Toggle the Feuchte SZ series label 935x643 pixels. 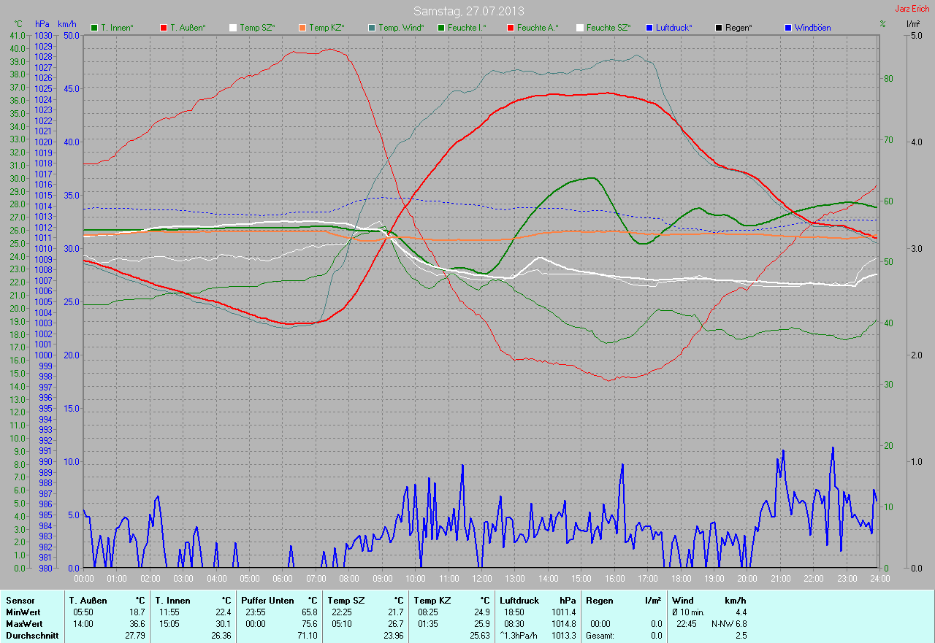608,28
